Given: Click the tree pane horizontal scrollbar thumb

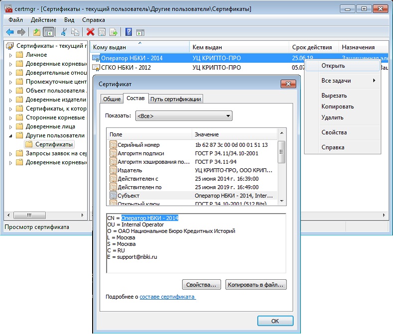Looking at the screenshot, I should point(29,215).
